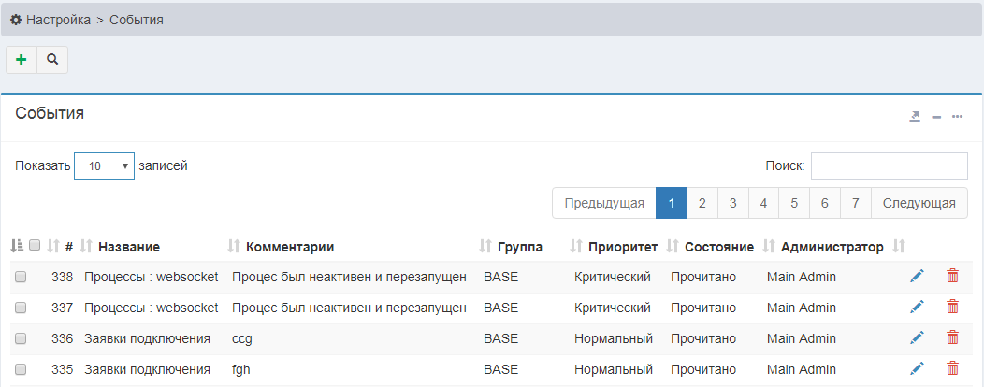This screenshot has height=387, width=984.
Task: Sort table by the Название column
Action: coord(128,247)
